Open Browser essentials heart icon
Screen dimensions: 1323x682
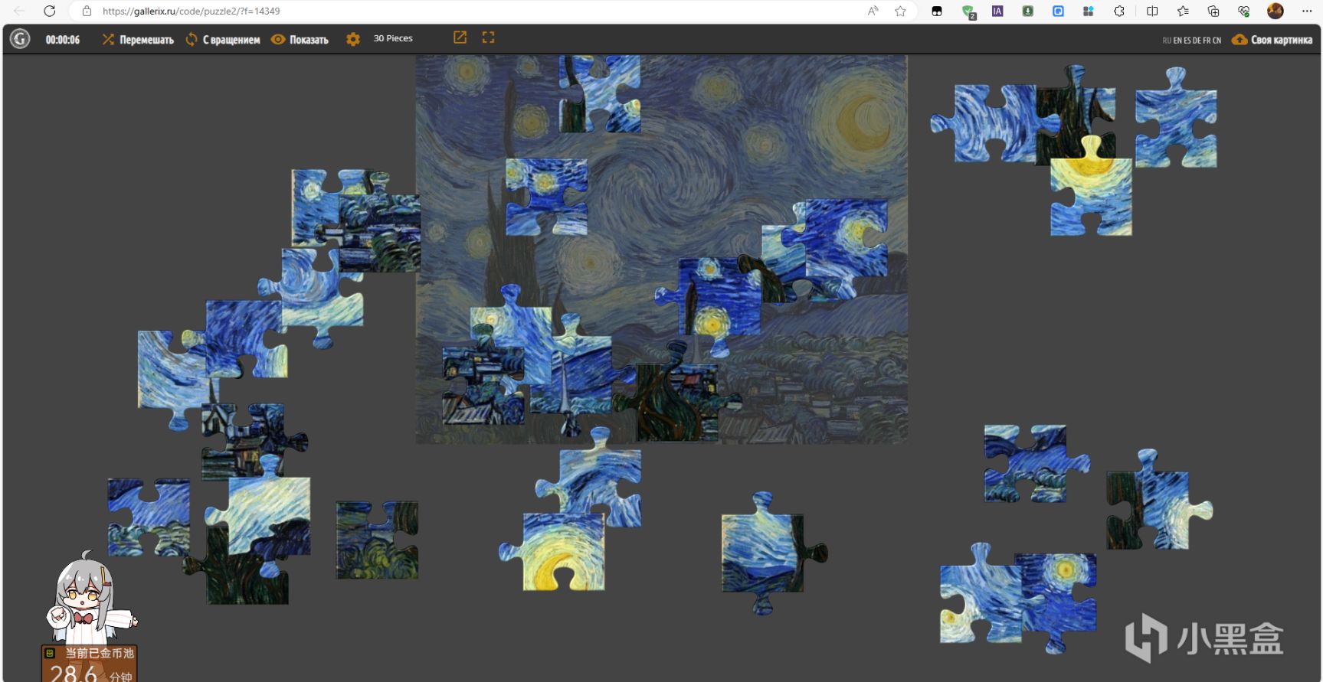pos(1243,11)
